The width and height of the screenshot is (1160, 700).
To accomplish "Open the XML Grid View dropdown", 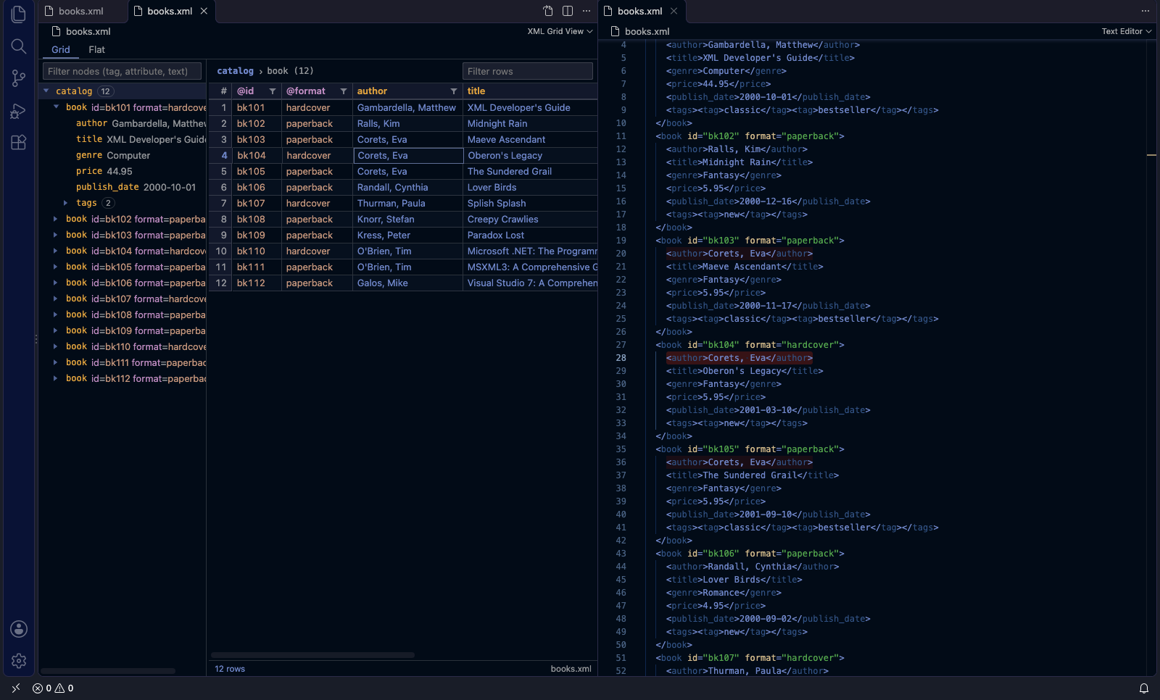I will [x=560, y=31].
